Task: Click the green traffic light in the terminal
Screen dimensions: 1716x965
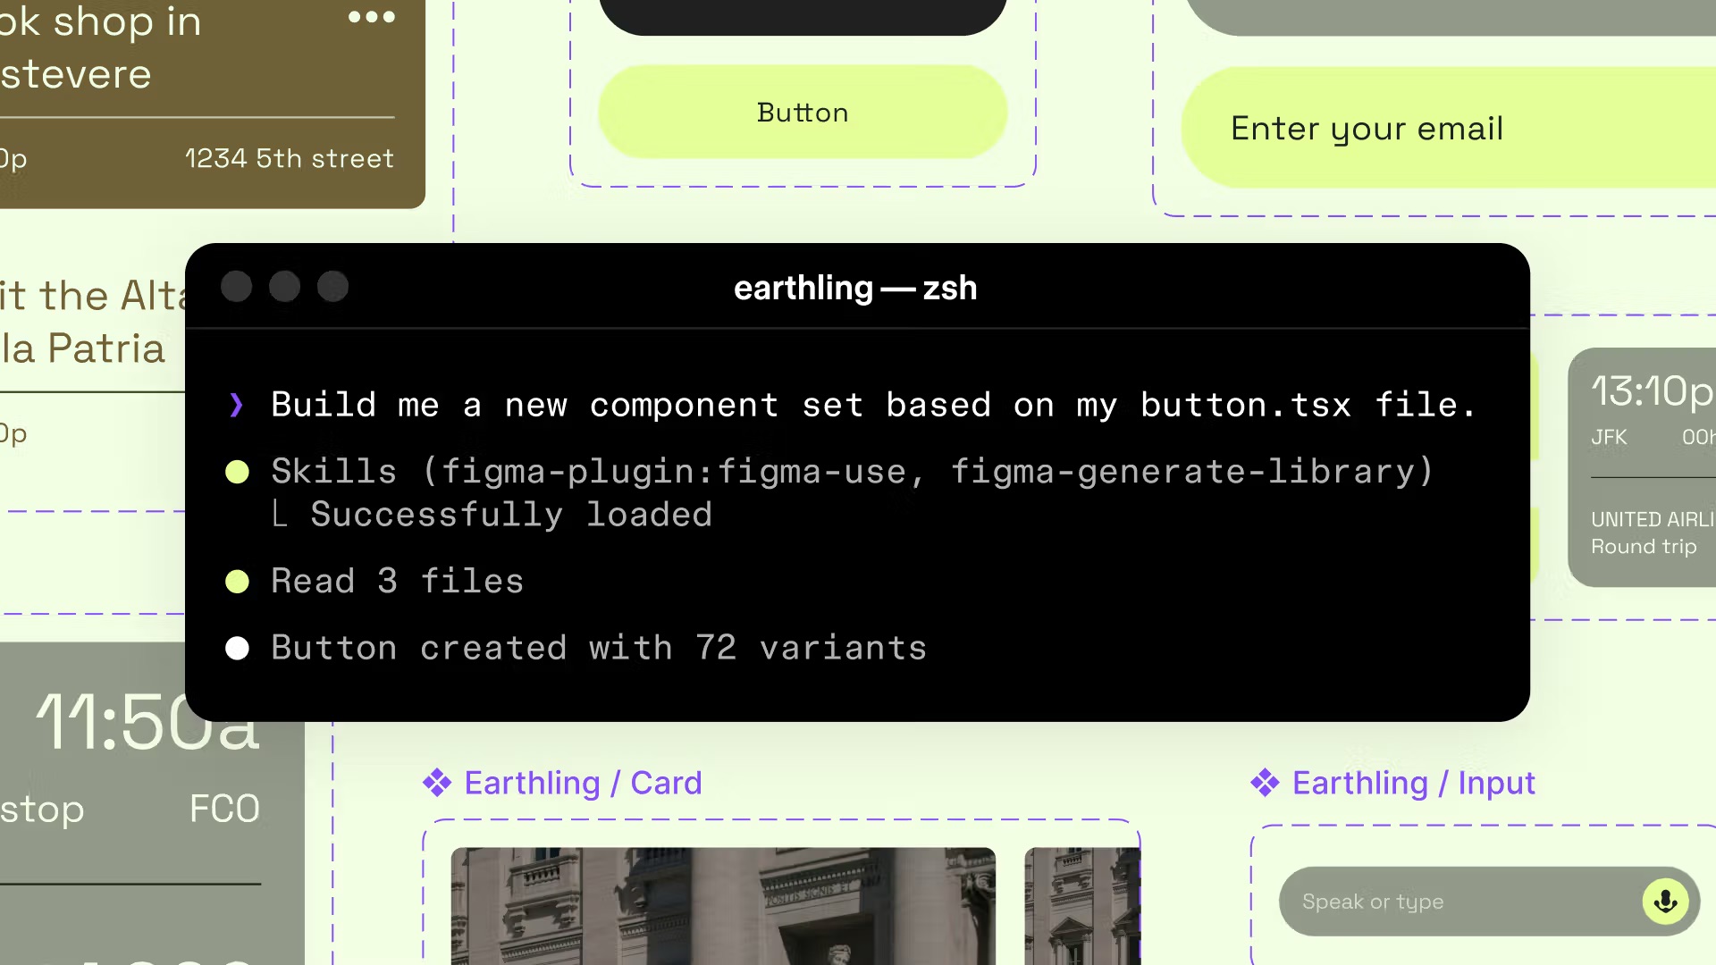Action: [332, 286]
